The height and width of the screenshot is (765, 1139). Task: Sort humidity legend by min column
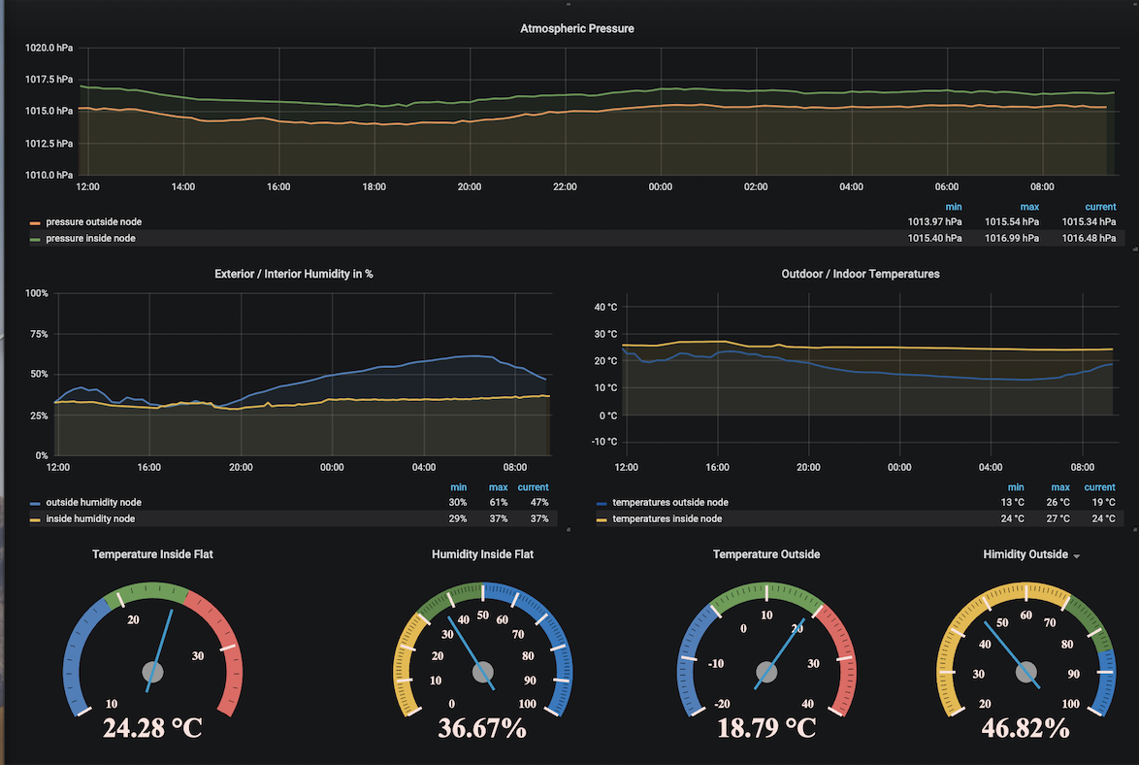(458, 487)
